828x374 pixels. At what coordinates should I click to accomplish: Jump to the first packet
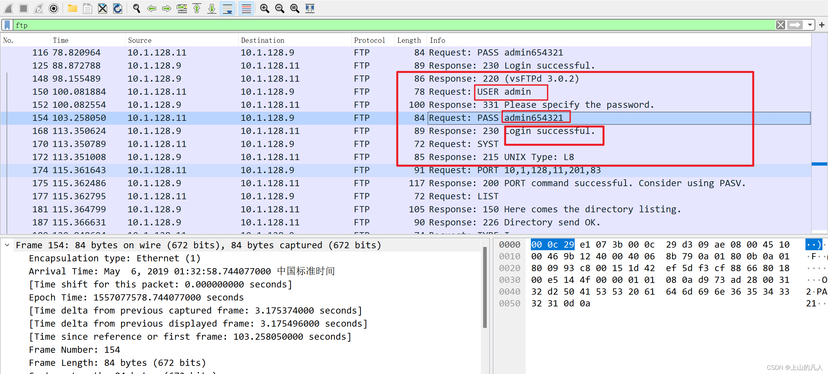197,8
